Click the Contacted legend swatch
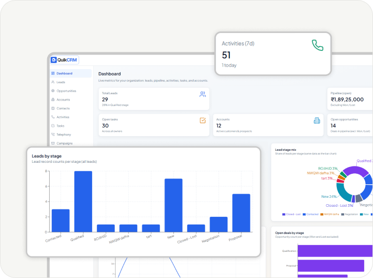Image resolution: width=373 pixels, height=278 pixels. pyautogui.click(x=304, y=214)
